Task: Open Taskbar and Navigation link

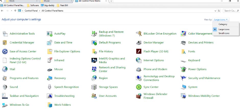Action: pos(24,96)
